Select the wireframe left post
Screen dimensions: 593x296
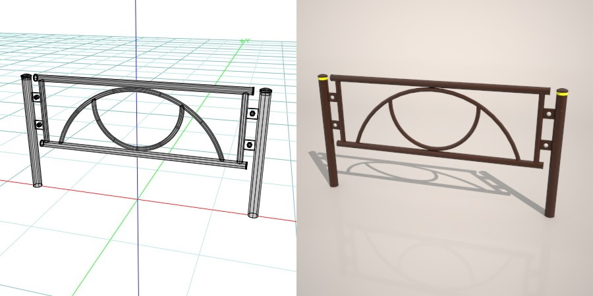pos(32,131)
